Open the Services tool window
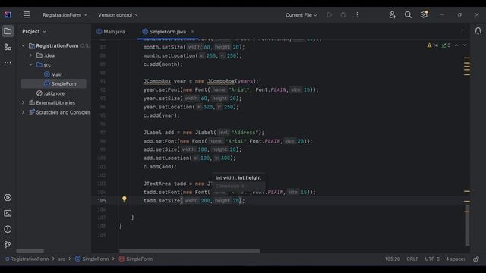Screen dimensions: 486x273 (8, 197)
